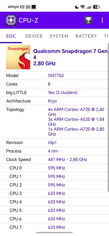The image size is (109, 236).
Task: Tap the CPU-Z chip logo
Action: point(11,20)
